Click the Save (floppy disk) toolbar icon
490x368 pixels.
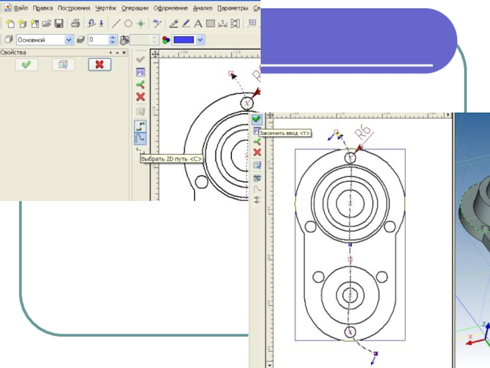[x=59, y=24]
